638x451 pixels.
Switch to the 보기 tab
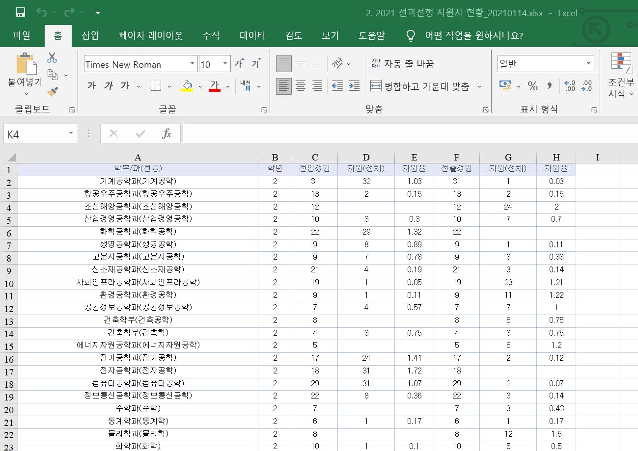pyautogui.click(x=330, y=35)
